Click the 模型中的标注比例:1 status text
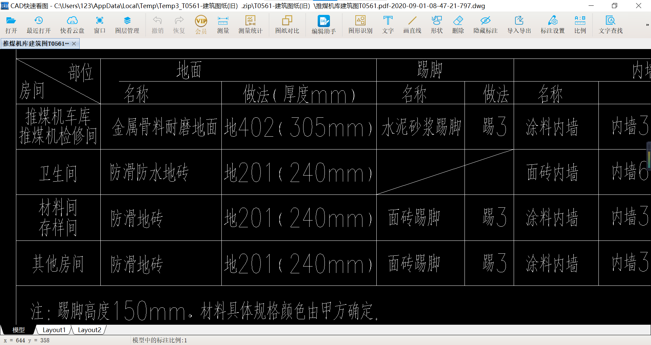This screenshot has width=651, height=345. 160,340
